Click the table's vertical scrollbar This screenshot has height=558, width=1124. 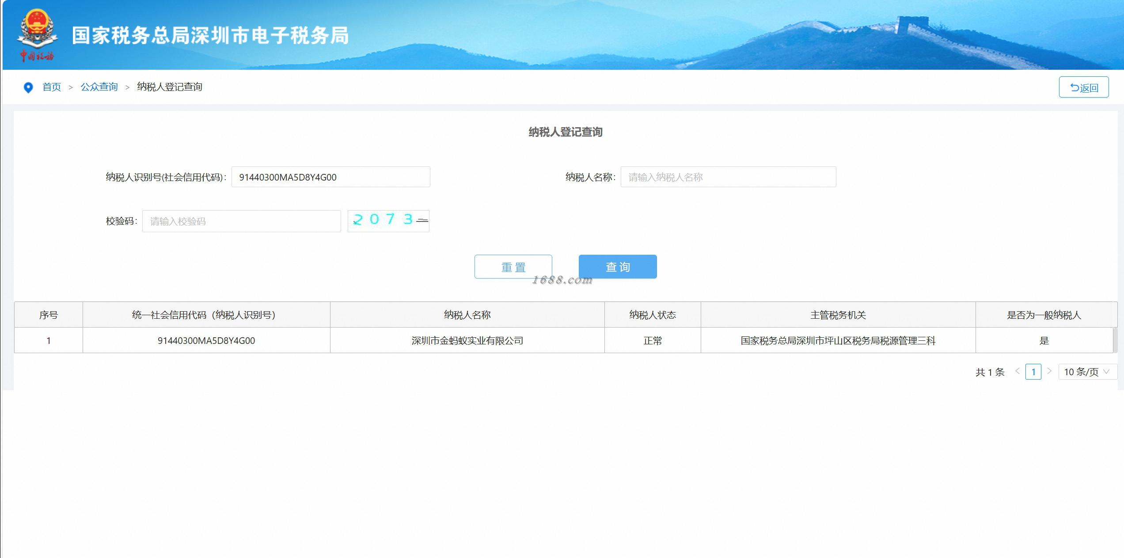click(1115, 340)
